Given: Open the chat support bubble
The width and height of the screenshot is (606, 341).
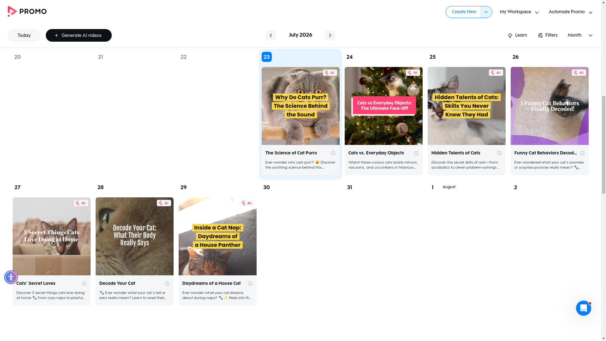Looking at the screenshot, I should coord(583,308).
